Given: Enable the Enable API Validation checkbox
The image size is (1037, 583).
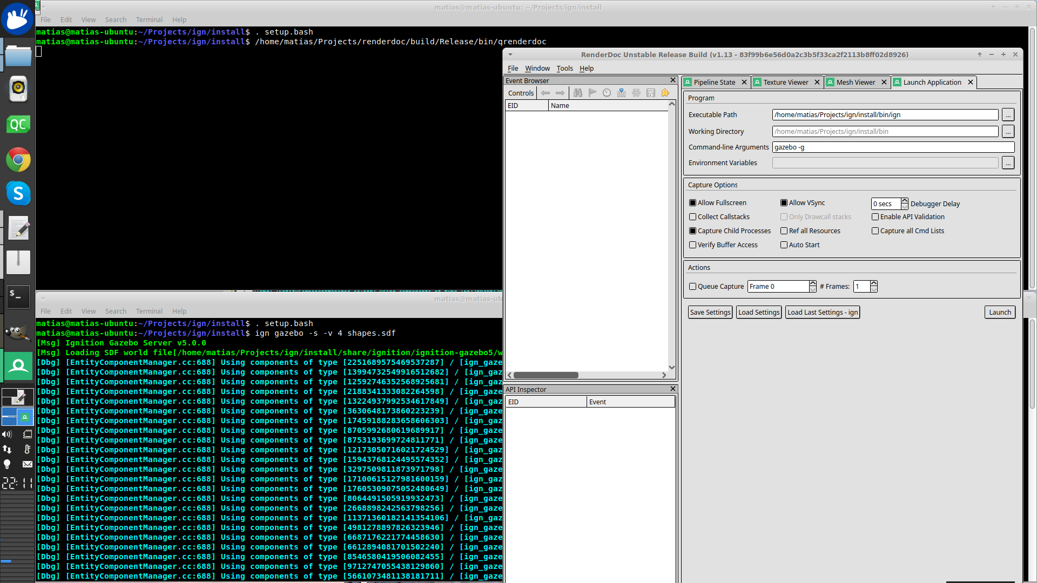Looking at the screenshot, I should coord(876,217).
